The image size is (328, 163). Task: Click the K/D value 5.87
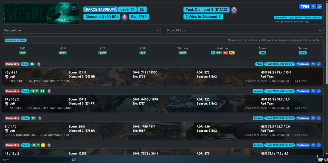click(23, 53)
